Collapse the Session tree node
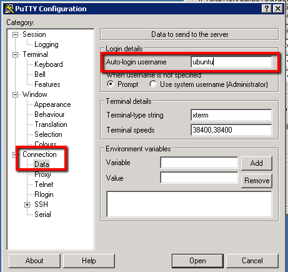The height and width of the screenshot is (272, 288). pyautogui.click(x=15, y=34)
